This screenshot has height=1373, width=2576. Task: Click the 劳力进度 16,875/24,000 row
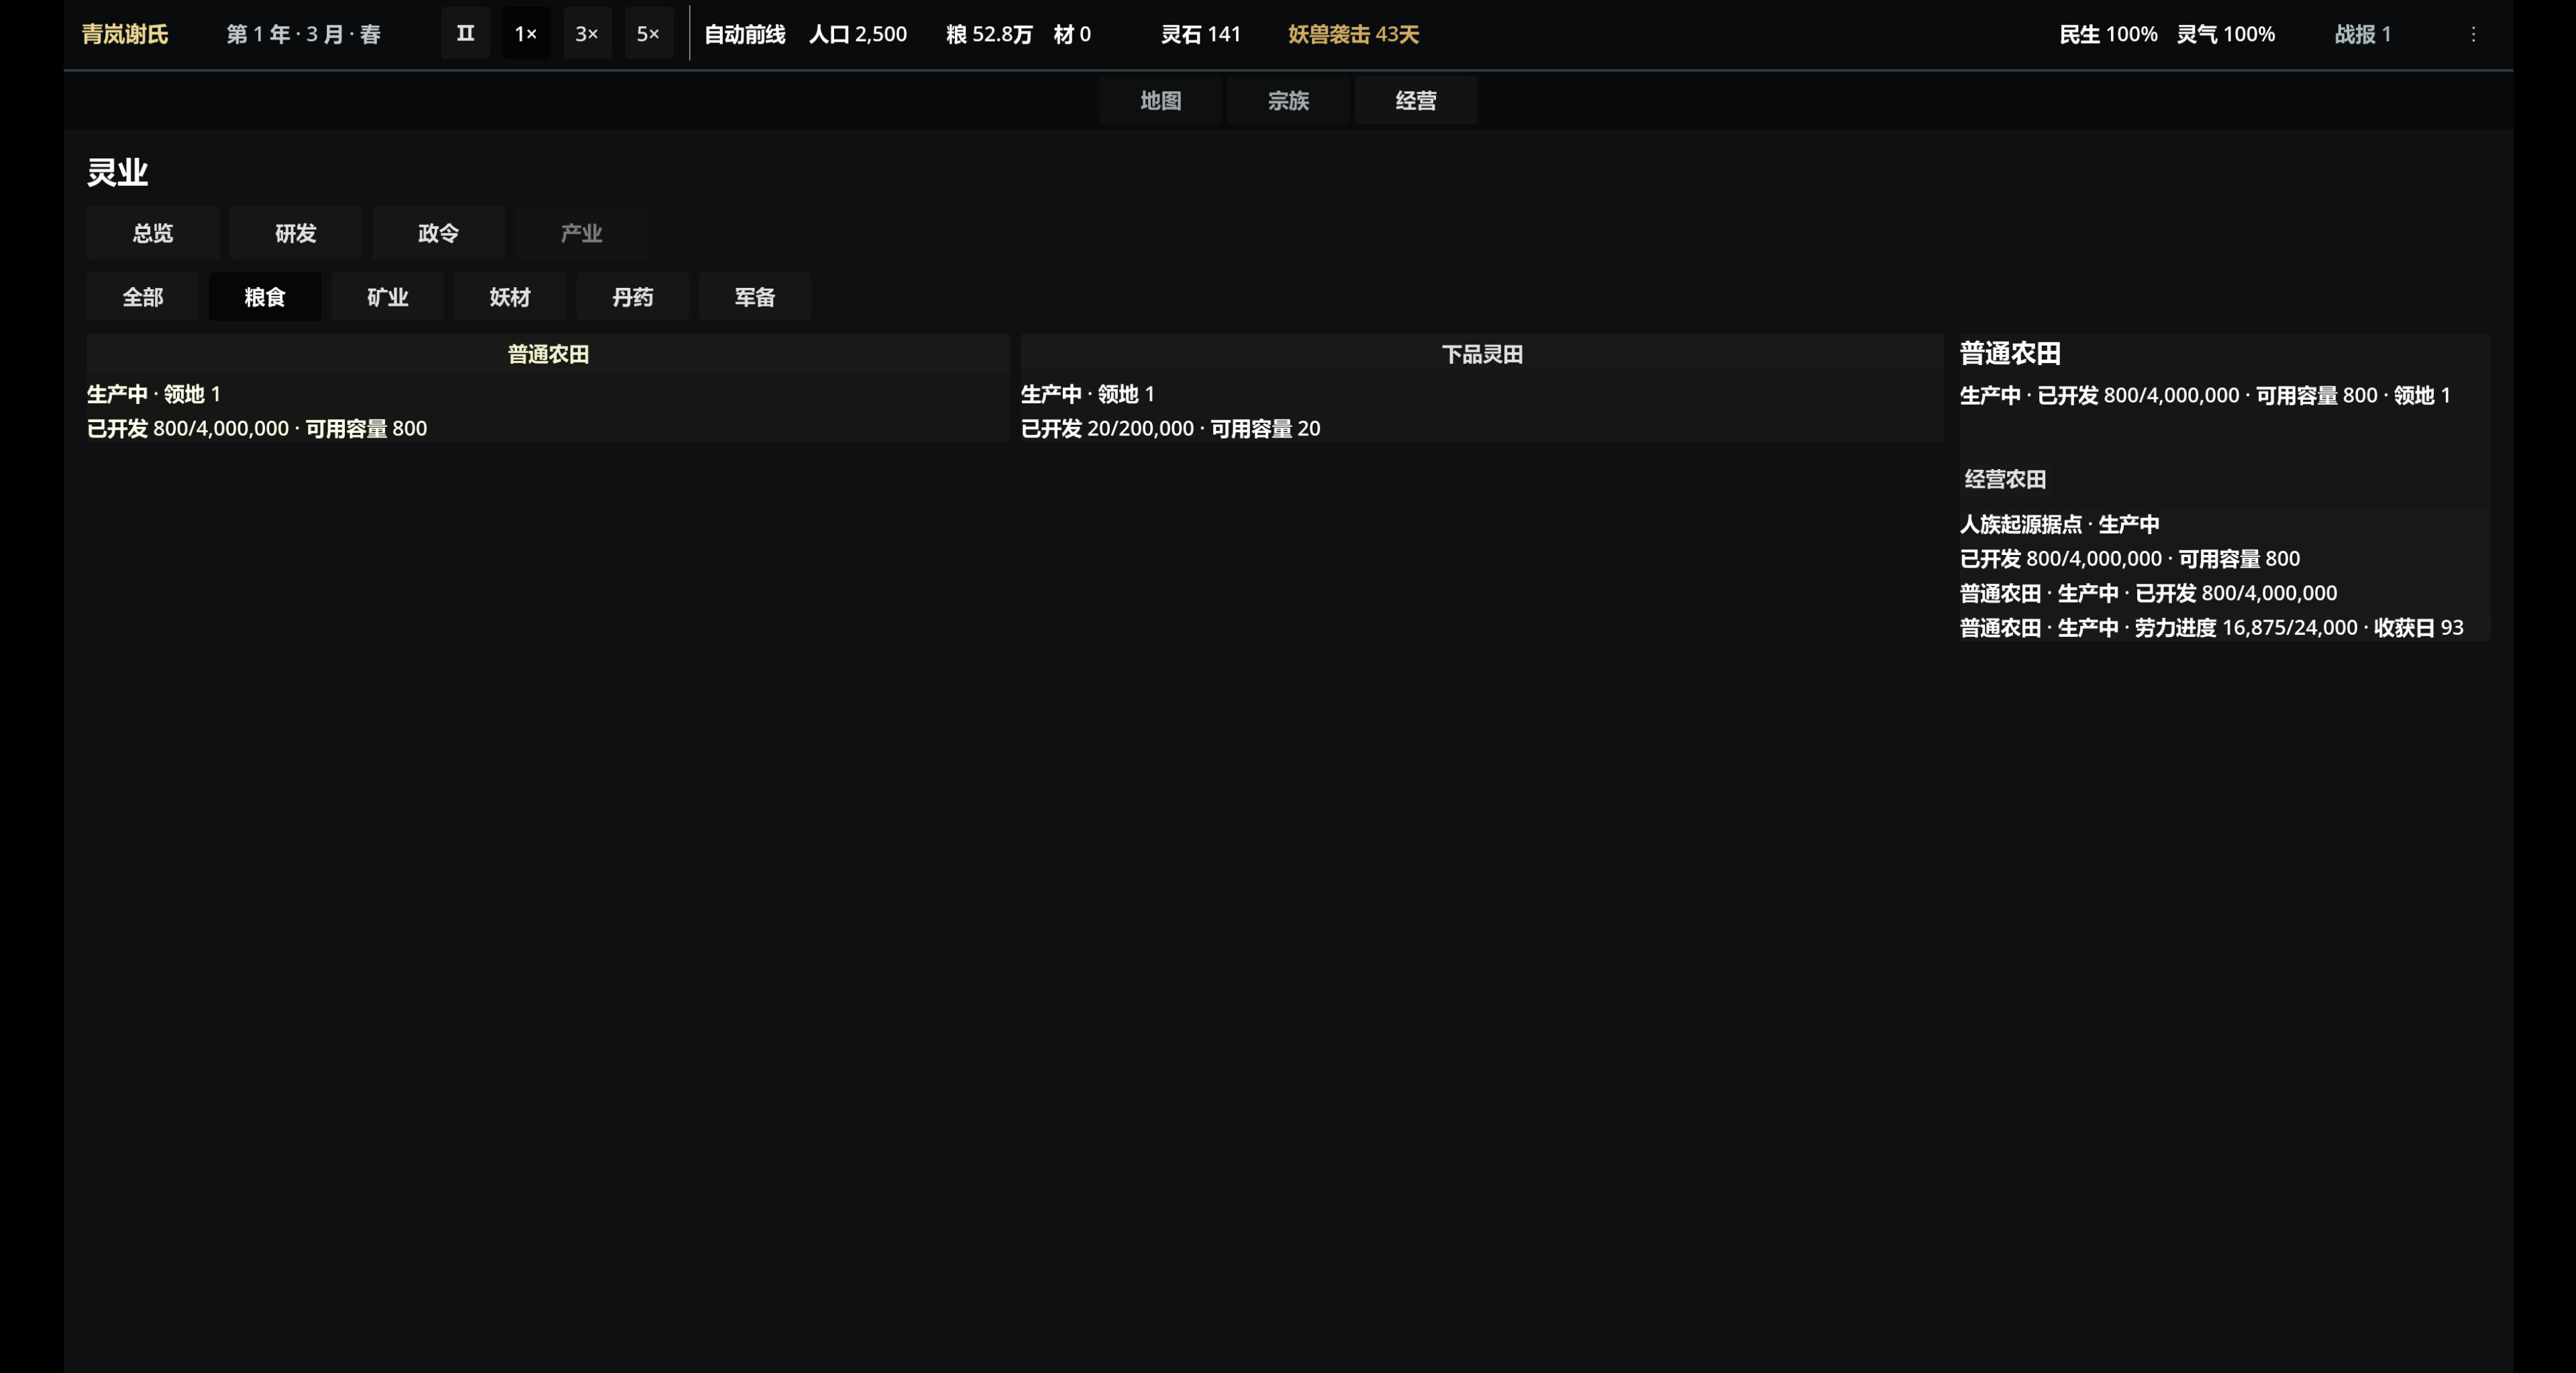tap(2211, 627)
